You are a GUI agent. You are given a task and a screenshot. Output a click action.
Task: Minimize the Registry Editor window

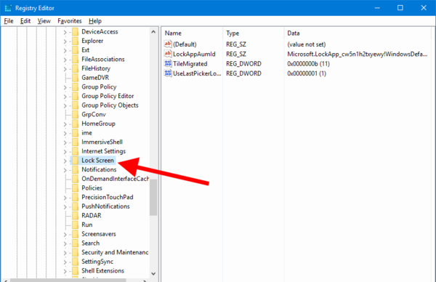click(377, 8)
